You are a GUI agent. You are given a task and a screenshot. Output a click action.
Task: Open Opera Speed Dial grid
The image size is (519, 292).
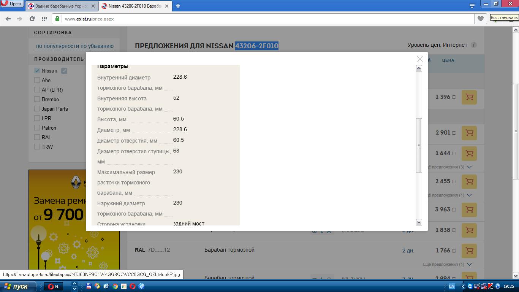[x=44, y=19]
